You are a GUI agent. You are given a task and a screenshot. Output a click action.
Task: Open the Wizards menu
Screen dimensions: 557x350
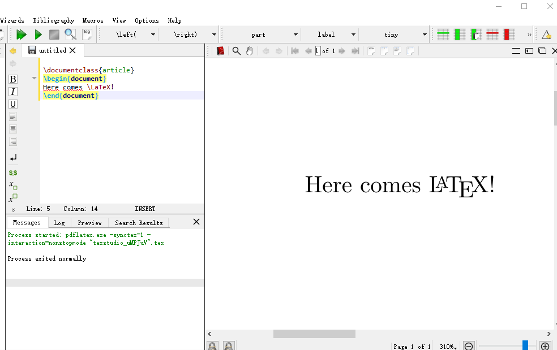[x=12, y=20]
